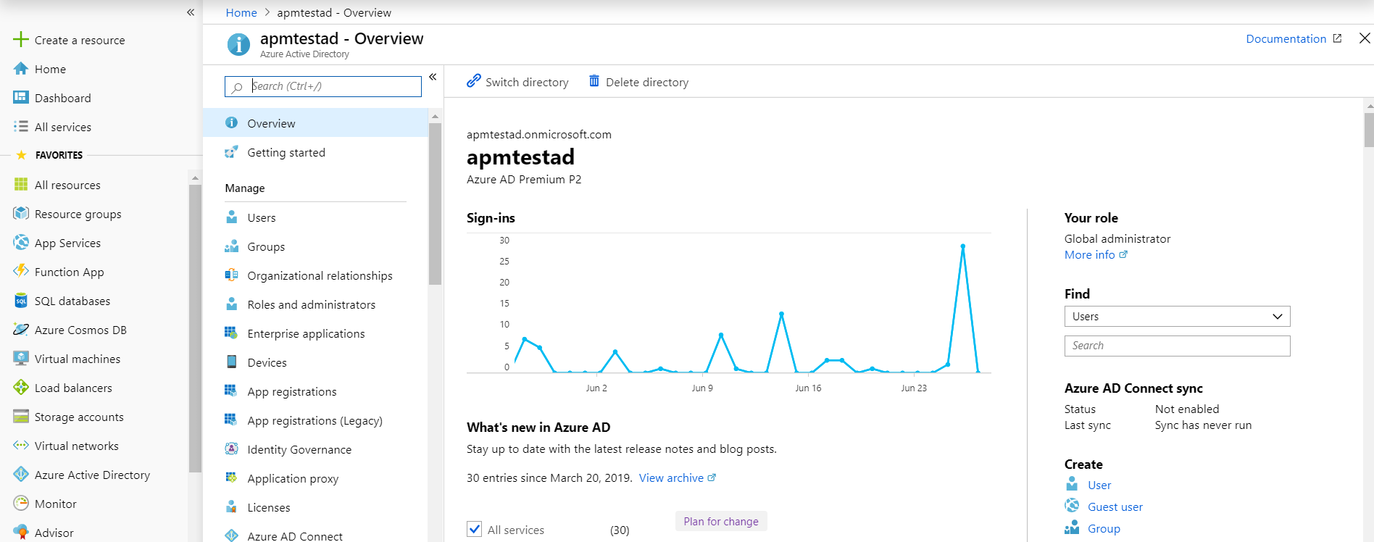
Task: Click the Create a resource plus icon
Action: pos(21,39)
